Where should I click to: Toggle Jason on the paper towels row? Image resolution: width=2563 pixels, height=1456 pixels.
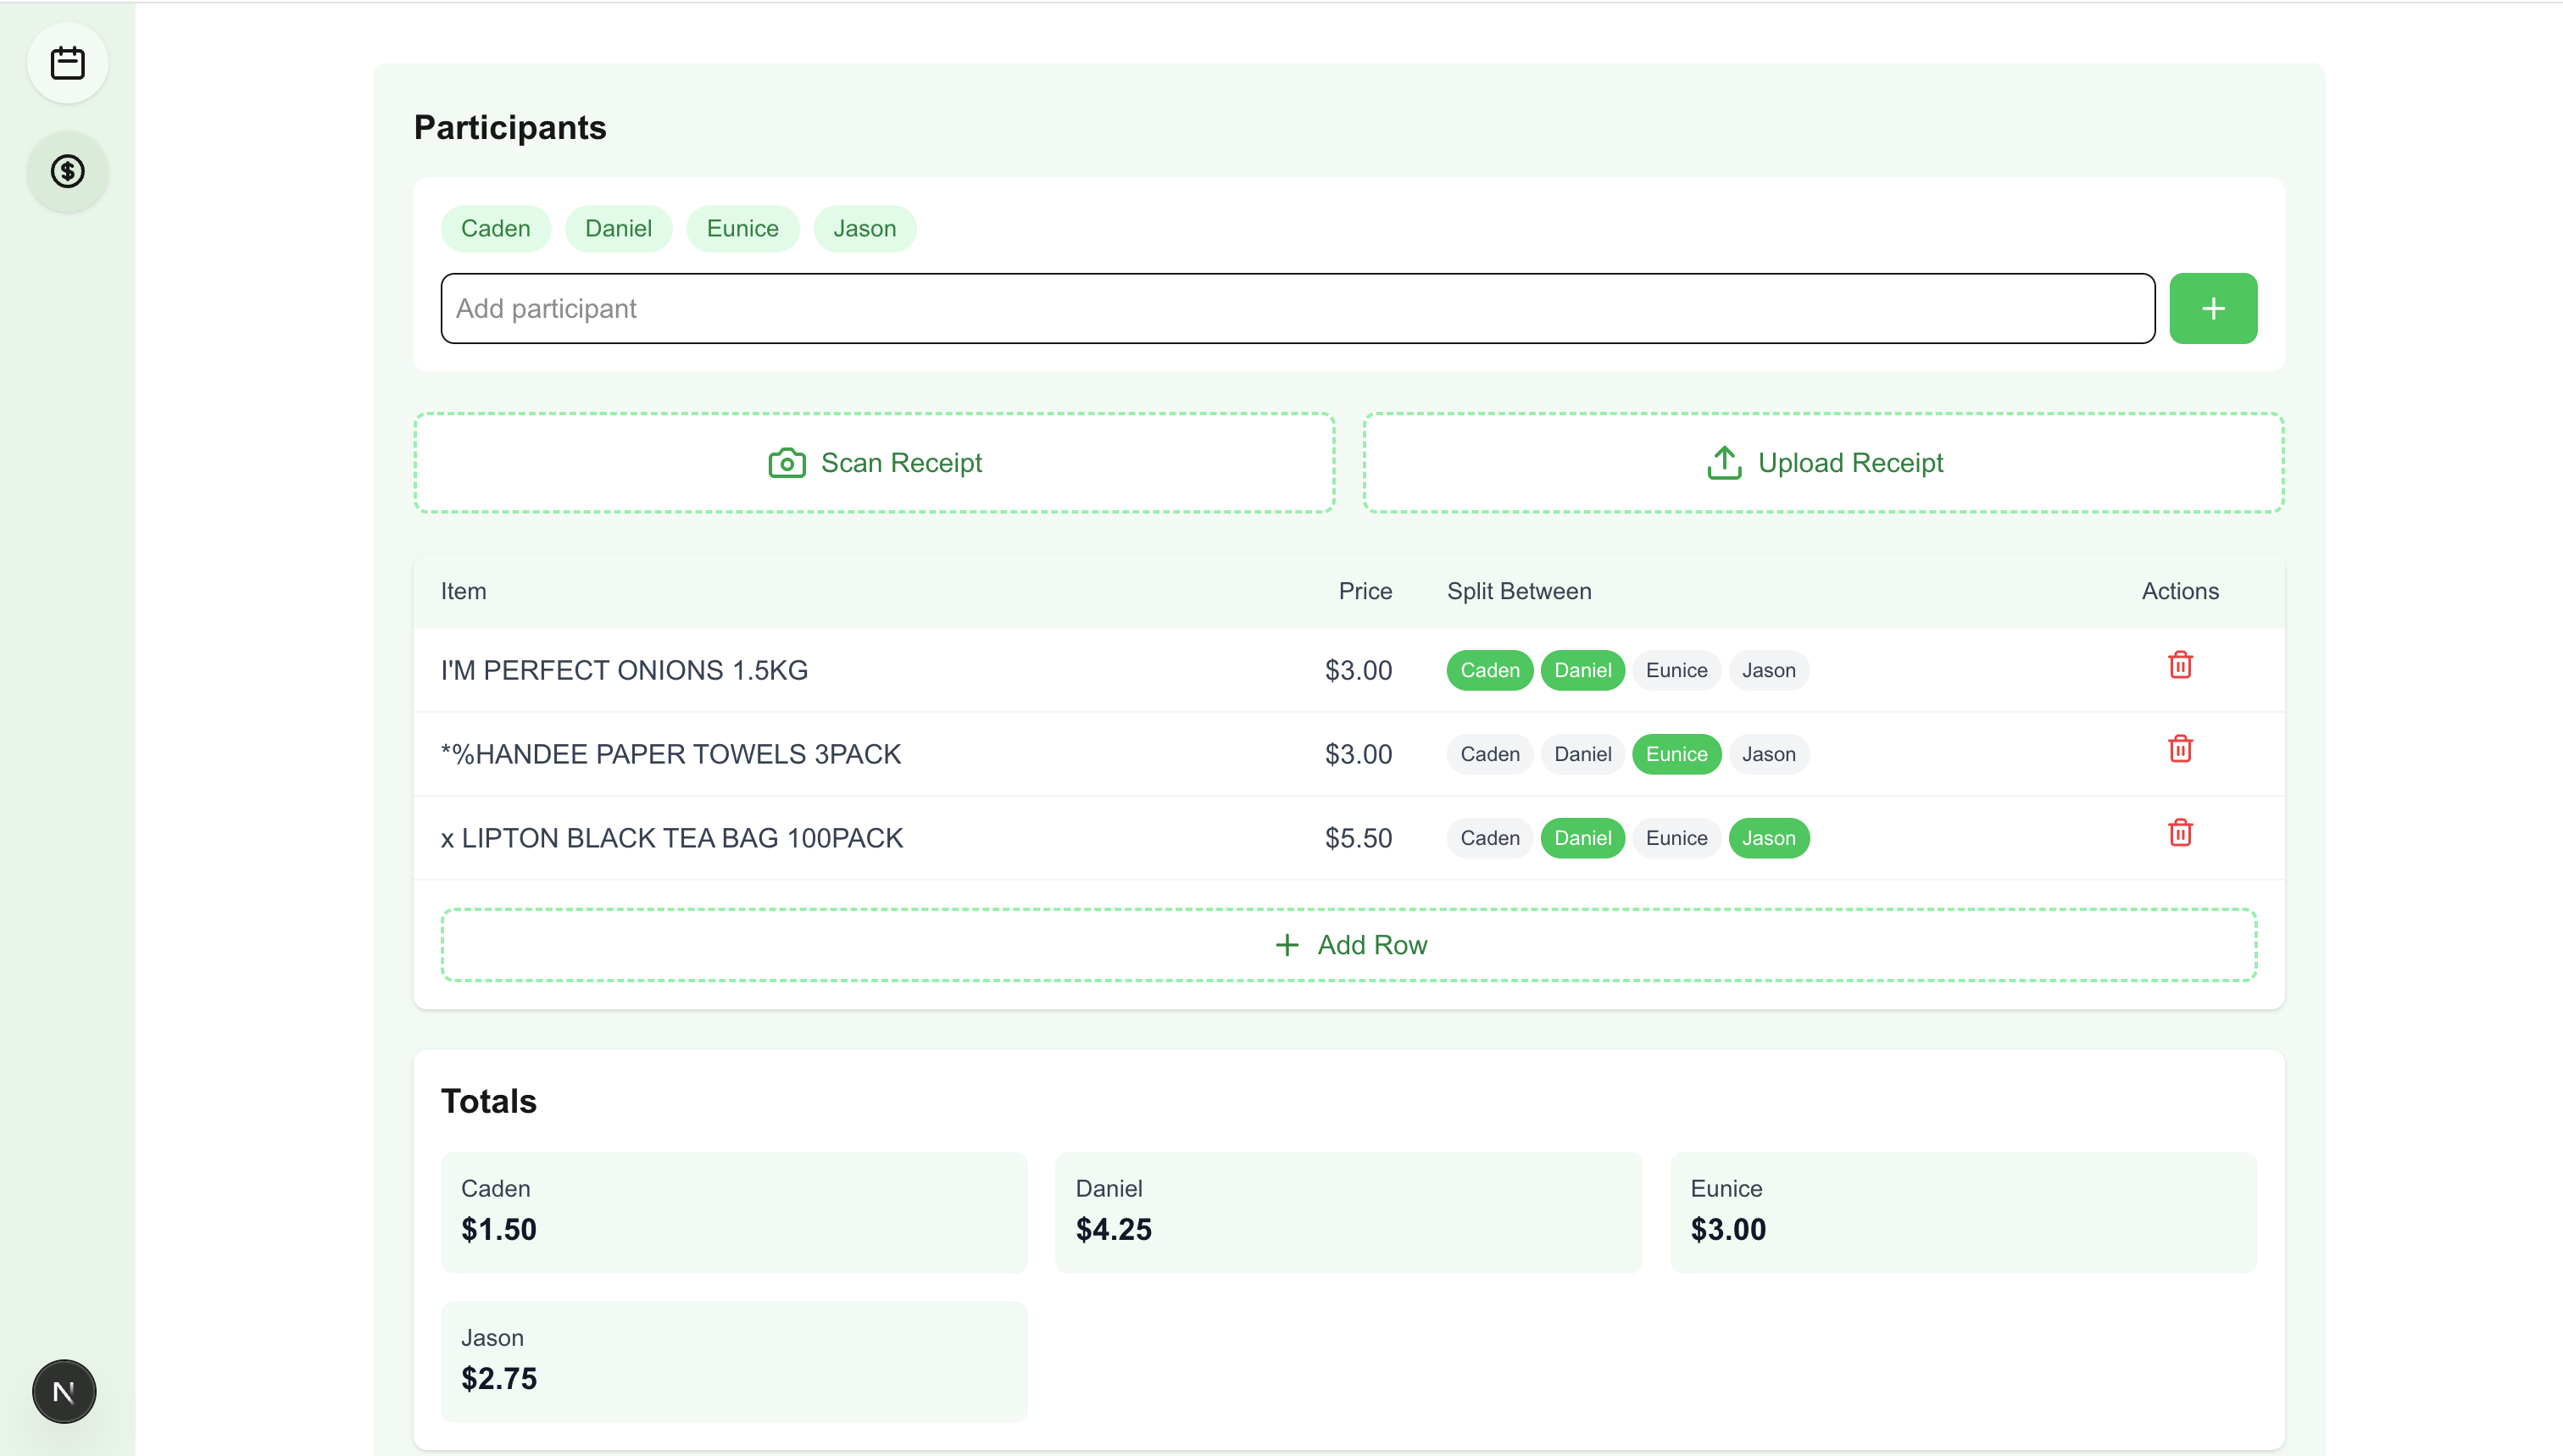click(1768, 754)
